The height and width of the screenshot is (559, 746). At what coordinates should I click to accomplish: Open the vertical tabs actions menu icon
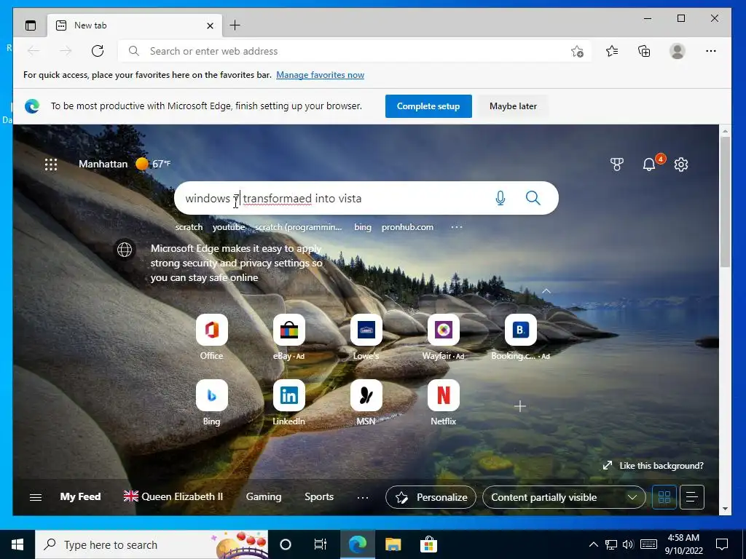tap(31, 25)
